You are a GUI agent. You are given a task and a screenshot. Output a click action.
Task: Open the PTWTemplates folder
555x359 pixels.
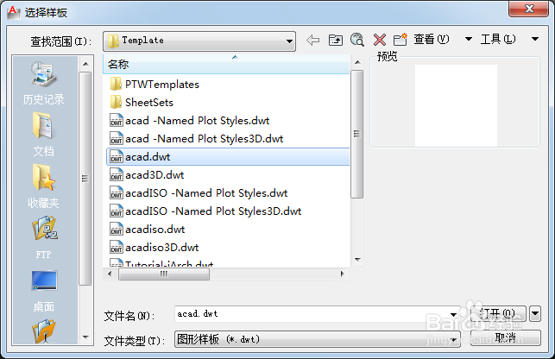[x=162, y=85]
